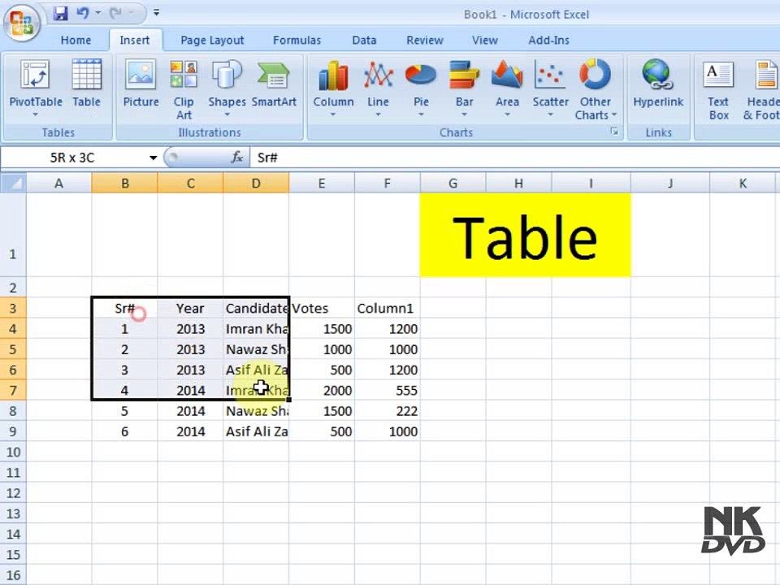Click Nawaz Sha cell in row 8
780x585 pixels.
point(256,411)
